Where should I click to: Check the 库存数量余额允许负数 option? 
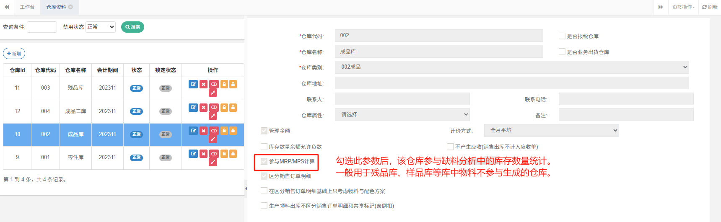pos(264,147)
